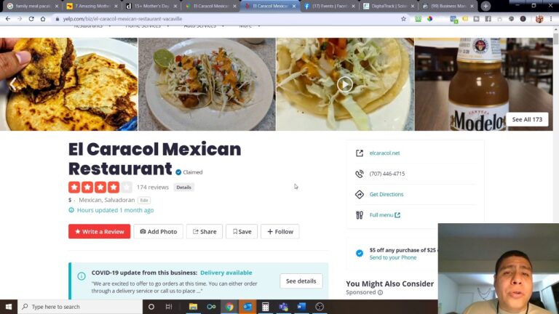
Task: Bookmark page with star icon
Action: (x=403, y=19)
